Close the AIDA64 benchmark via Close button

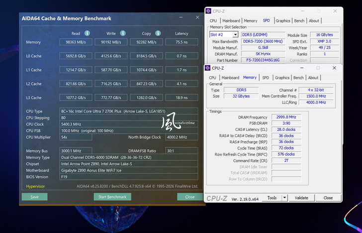tap(190, 197)
